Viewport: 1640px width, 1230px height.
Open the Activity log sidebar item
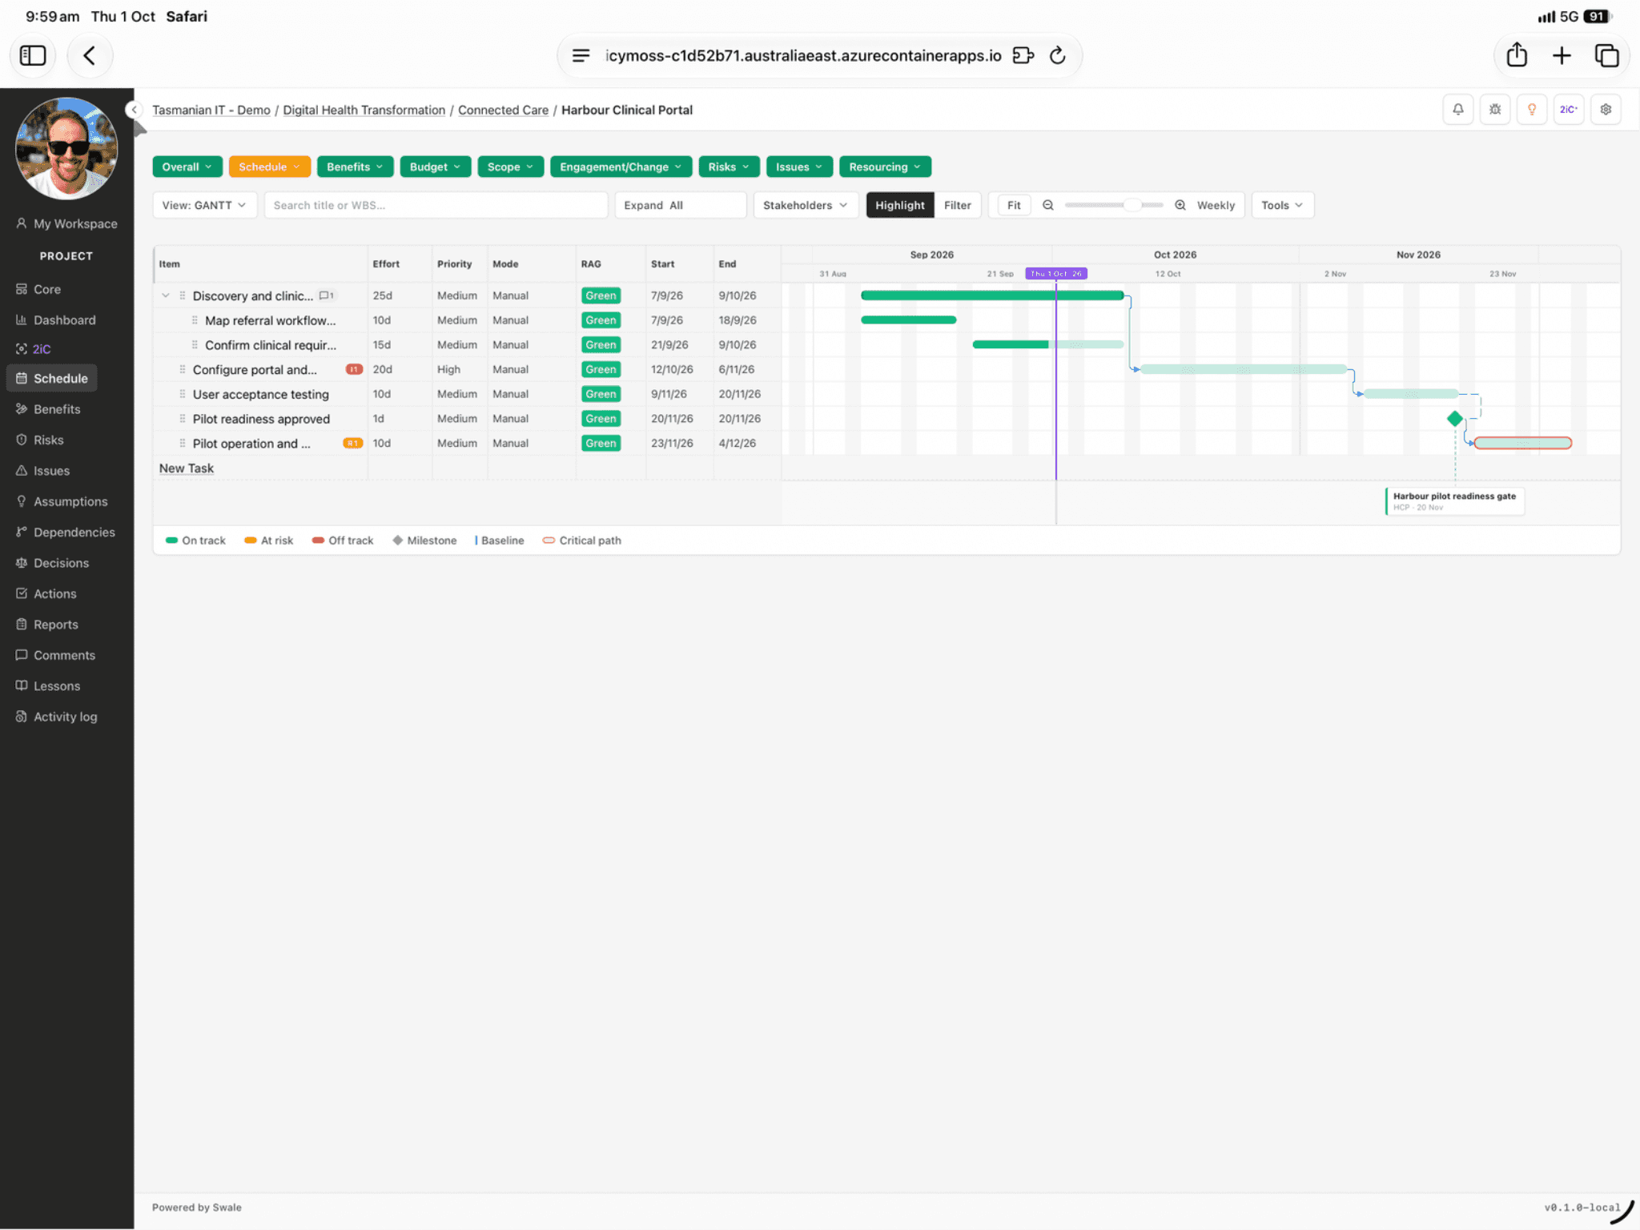[65, 717]
